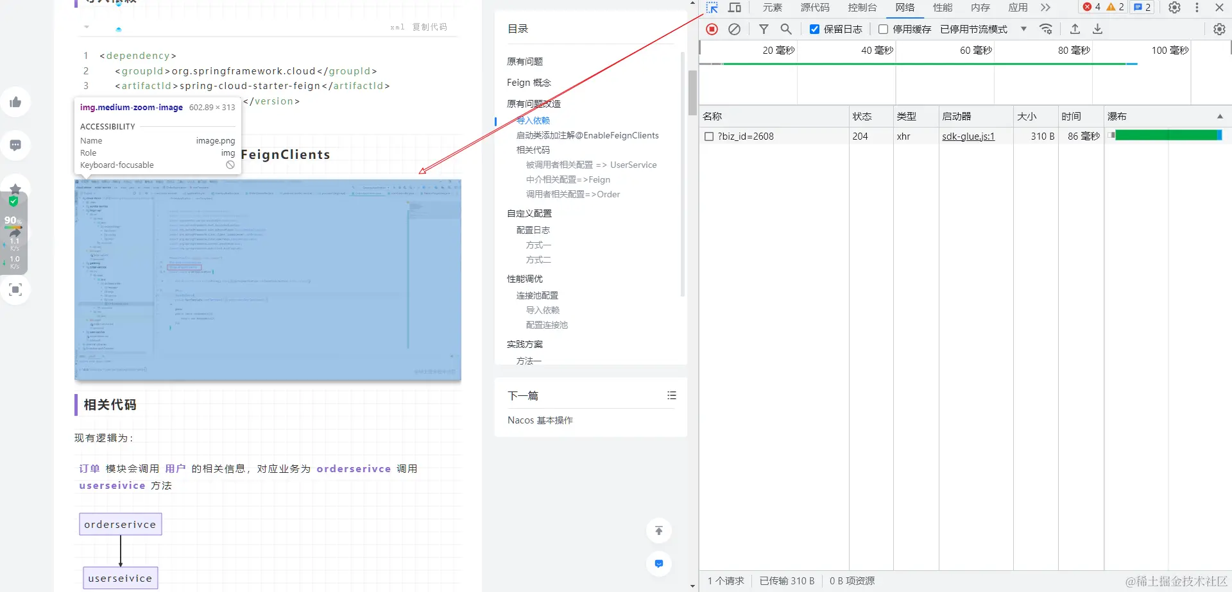Viewport: 1232px width, 592px height.
Task: Switch to the 性能 tab
Action: click(x=943, y=8)
